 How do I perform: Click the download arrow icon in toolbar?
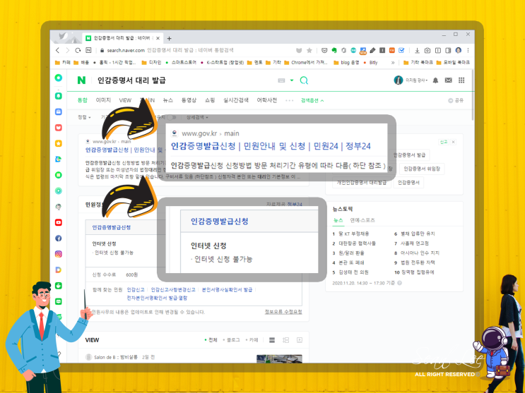point(417,51)
